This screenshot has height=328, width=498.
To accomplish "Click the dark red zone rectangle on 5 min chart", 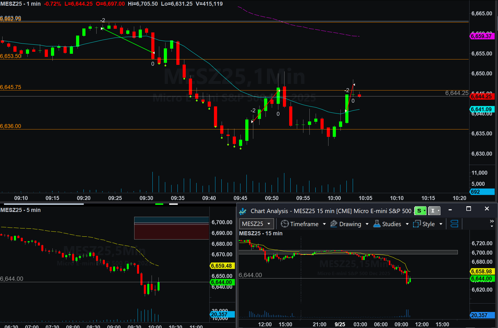I will (x=172, y=232).
